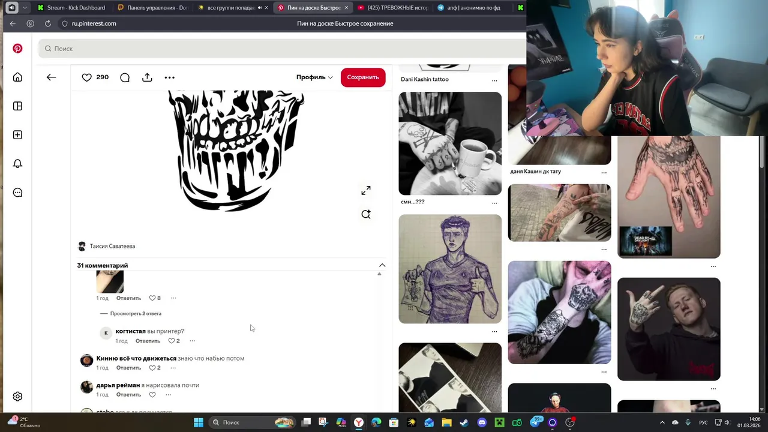The width and height of the screenshot is (768, 432).
Task: Click the comments scroll-up arrow
Action: tap(379, 274)
